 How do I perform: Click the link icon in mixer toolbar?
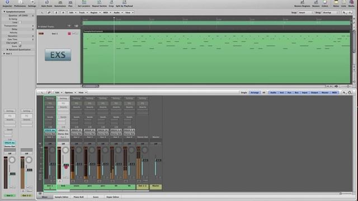(49, 93)
